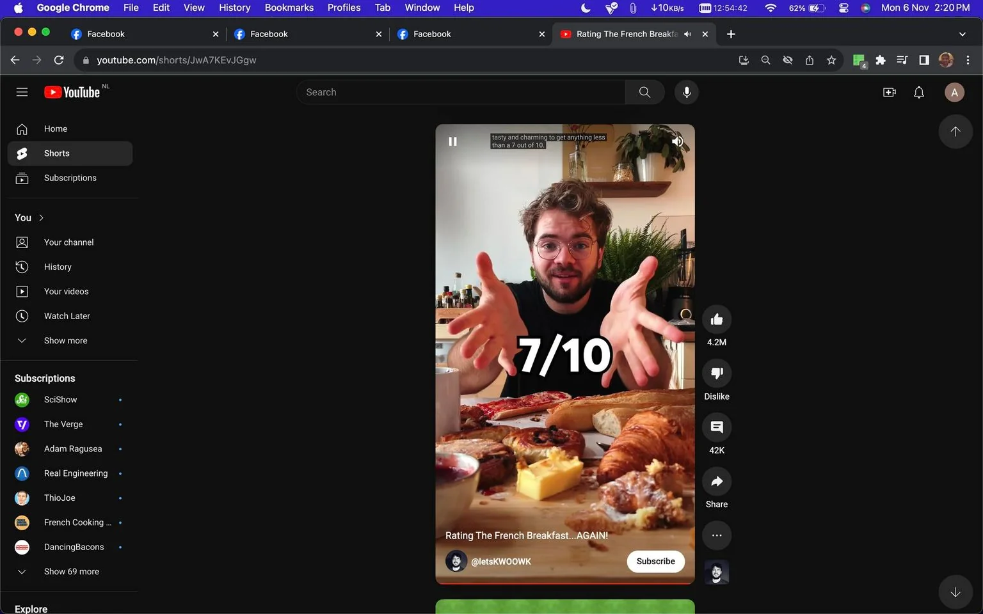Screen dimensions: 983x614
Task: Open the Profiles menu
Action: (x=344, y=8)
